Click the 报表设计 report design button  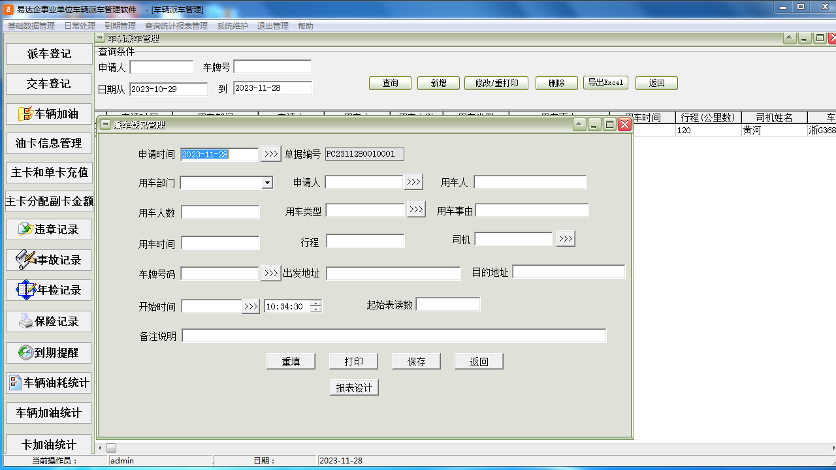[354, 388]
